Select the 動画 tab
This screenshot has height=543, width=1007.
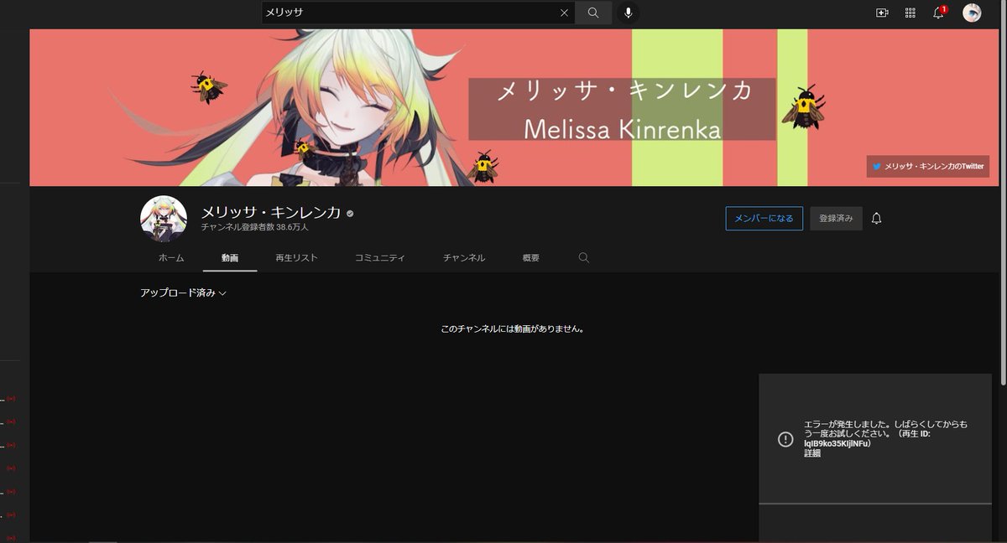(230, 258)
